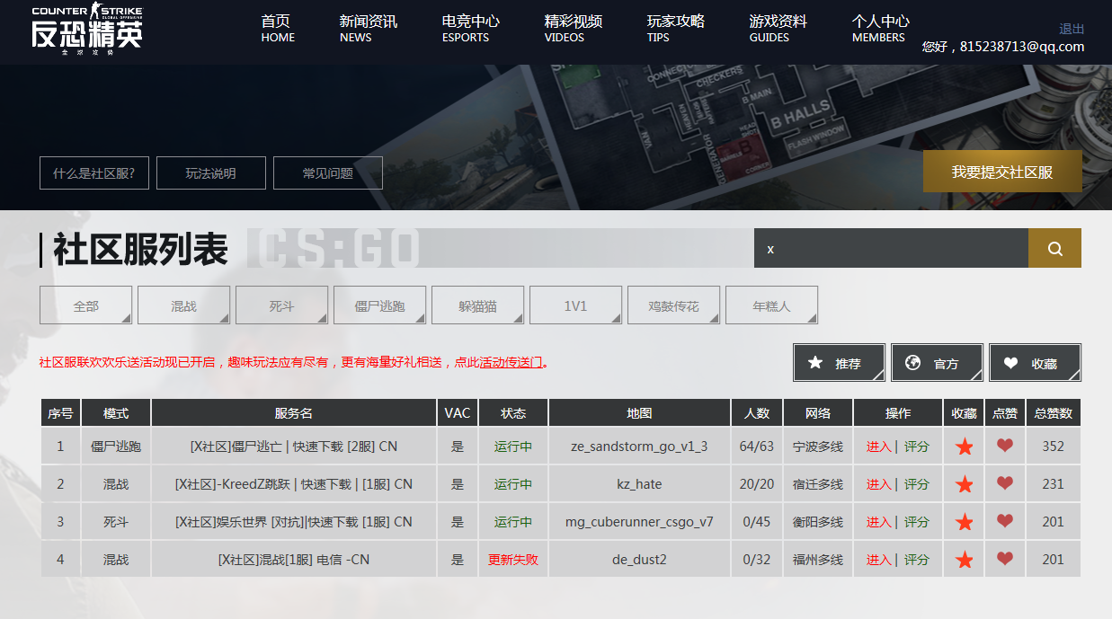
Task: Click the globe icon on the 官方 button
Action: pyautogui.click(x=912, y=362)
